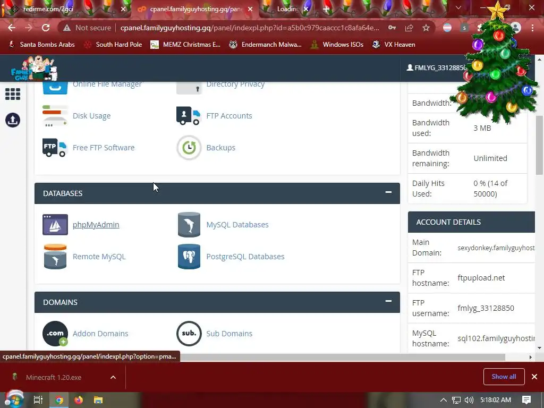Open the Santa Bombs Arabs bookmark
The width and height of the screenshot is (544, 408).
pyautogui.click(x=41, y=45)
